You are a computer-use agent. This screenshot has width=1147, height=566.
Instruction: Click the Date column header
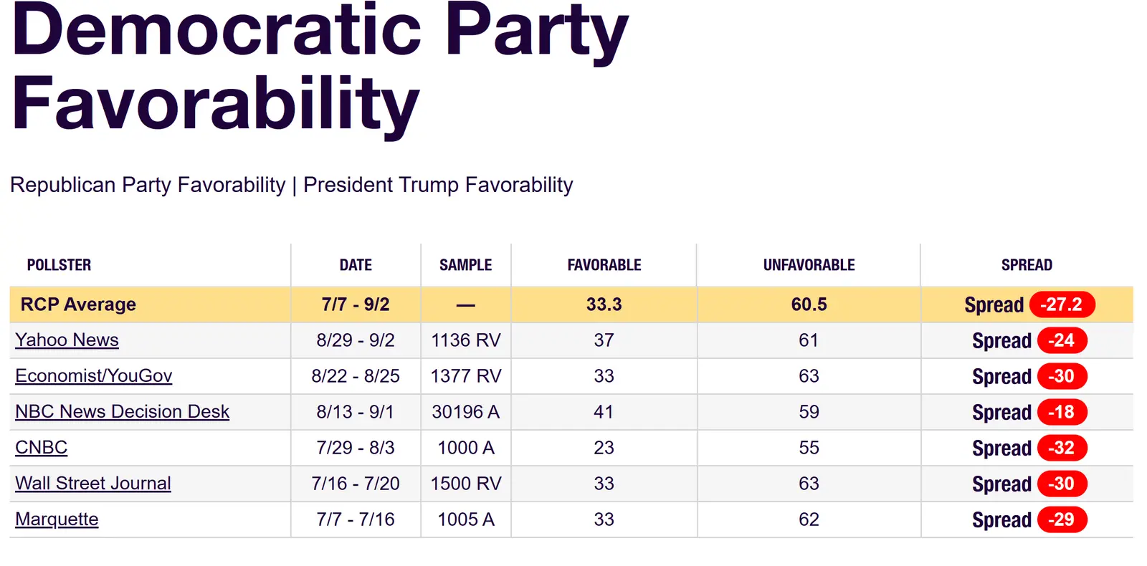(x=356, y=265)
